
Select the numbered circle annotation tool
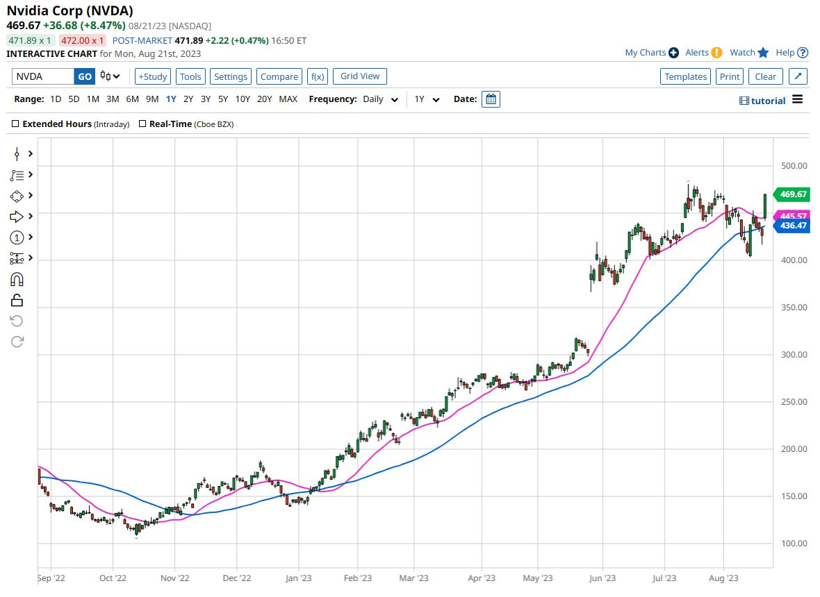[x=17, y=237]
